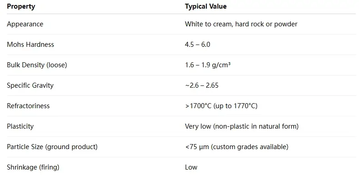Click the word powder in Appearance value
359x180 pixels.
click(x=286, y=24)
